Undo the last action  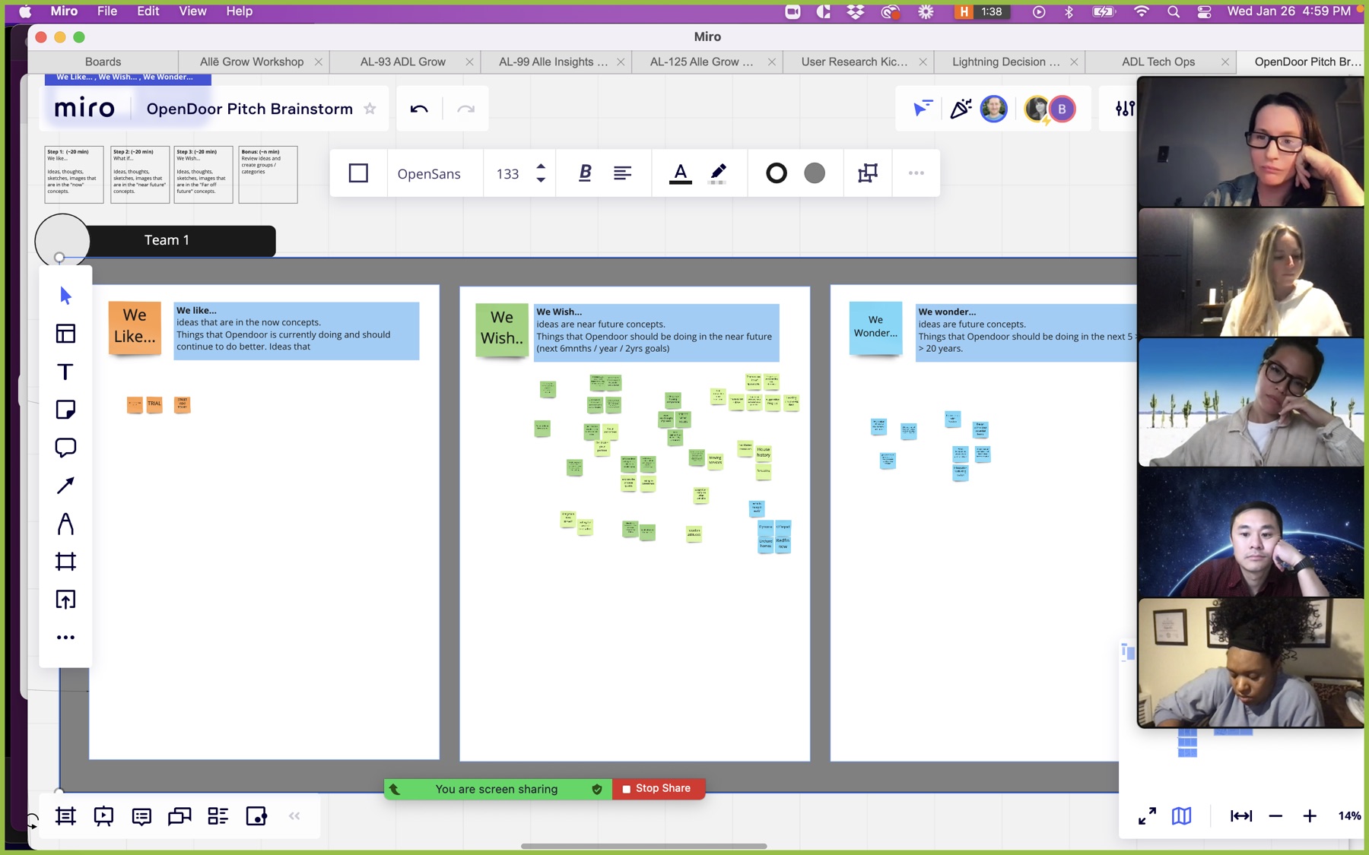tap(419, 109)
